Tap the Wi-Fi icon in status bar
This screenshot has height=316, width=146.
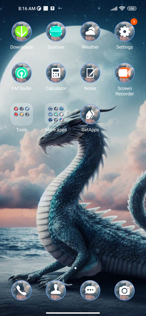click(122, 8)
